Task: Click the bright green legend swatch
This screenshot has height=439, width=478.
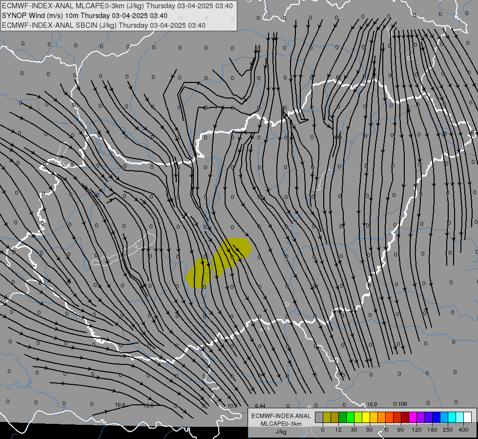Action: click(x=351, y=417)
